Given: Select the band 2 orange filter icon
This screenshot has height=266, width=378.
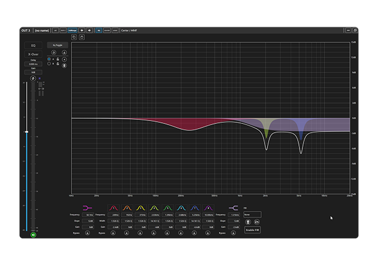Looking at the screenshot, I should coord(127,208).
